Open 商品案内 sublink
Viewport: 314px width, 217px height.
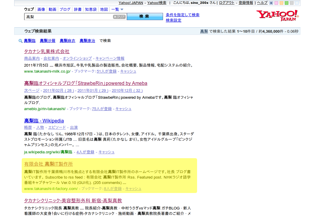point(32,59)
